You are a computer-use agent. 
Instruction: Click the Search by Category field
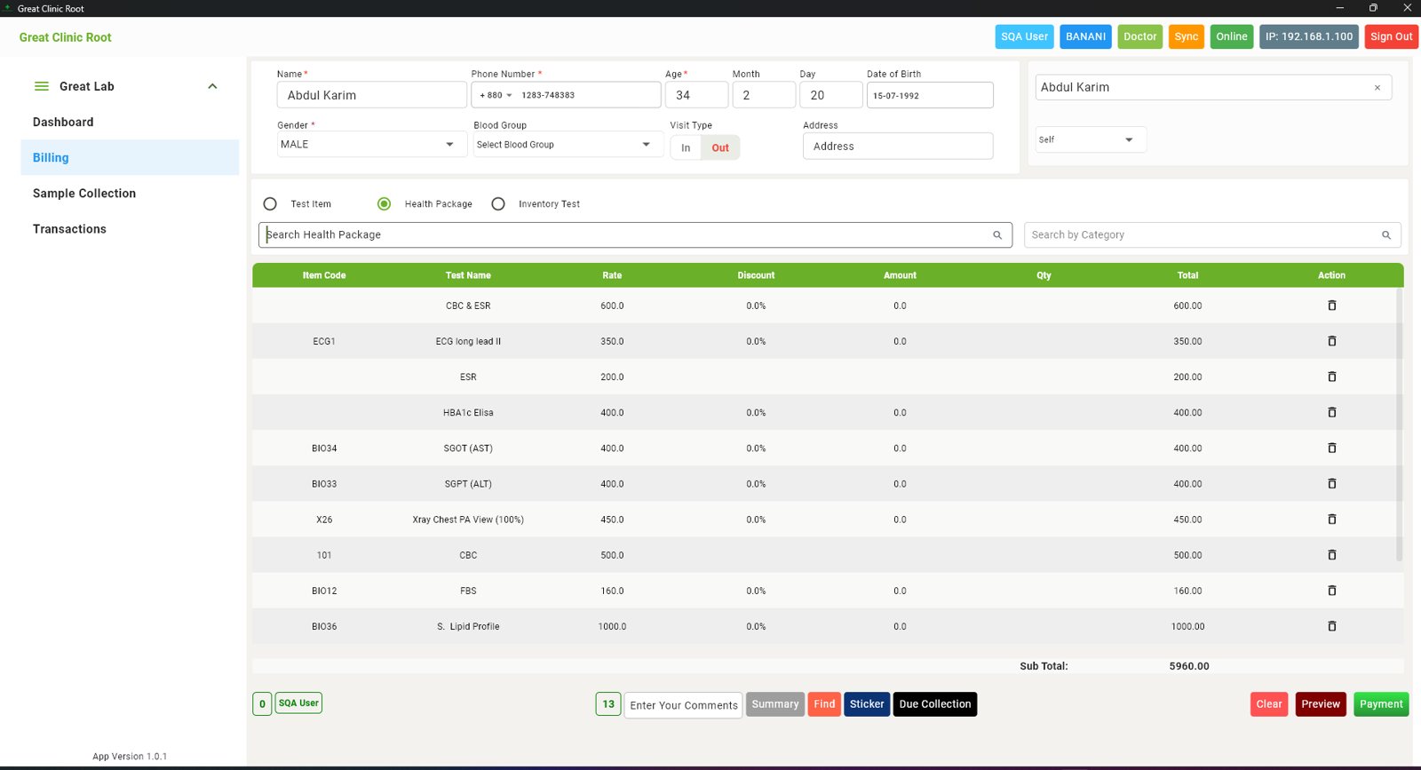tap(1212, 235)
